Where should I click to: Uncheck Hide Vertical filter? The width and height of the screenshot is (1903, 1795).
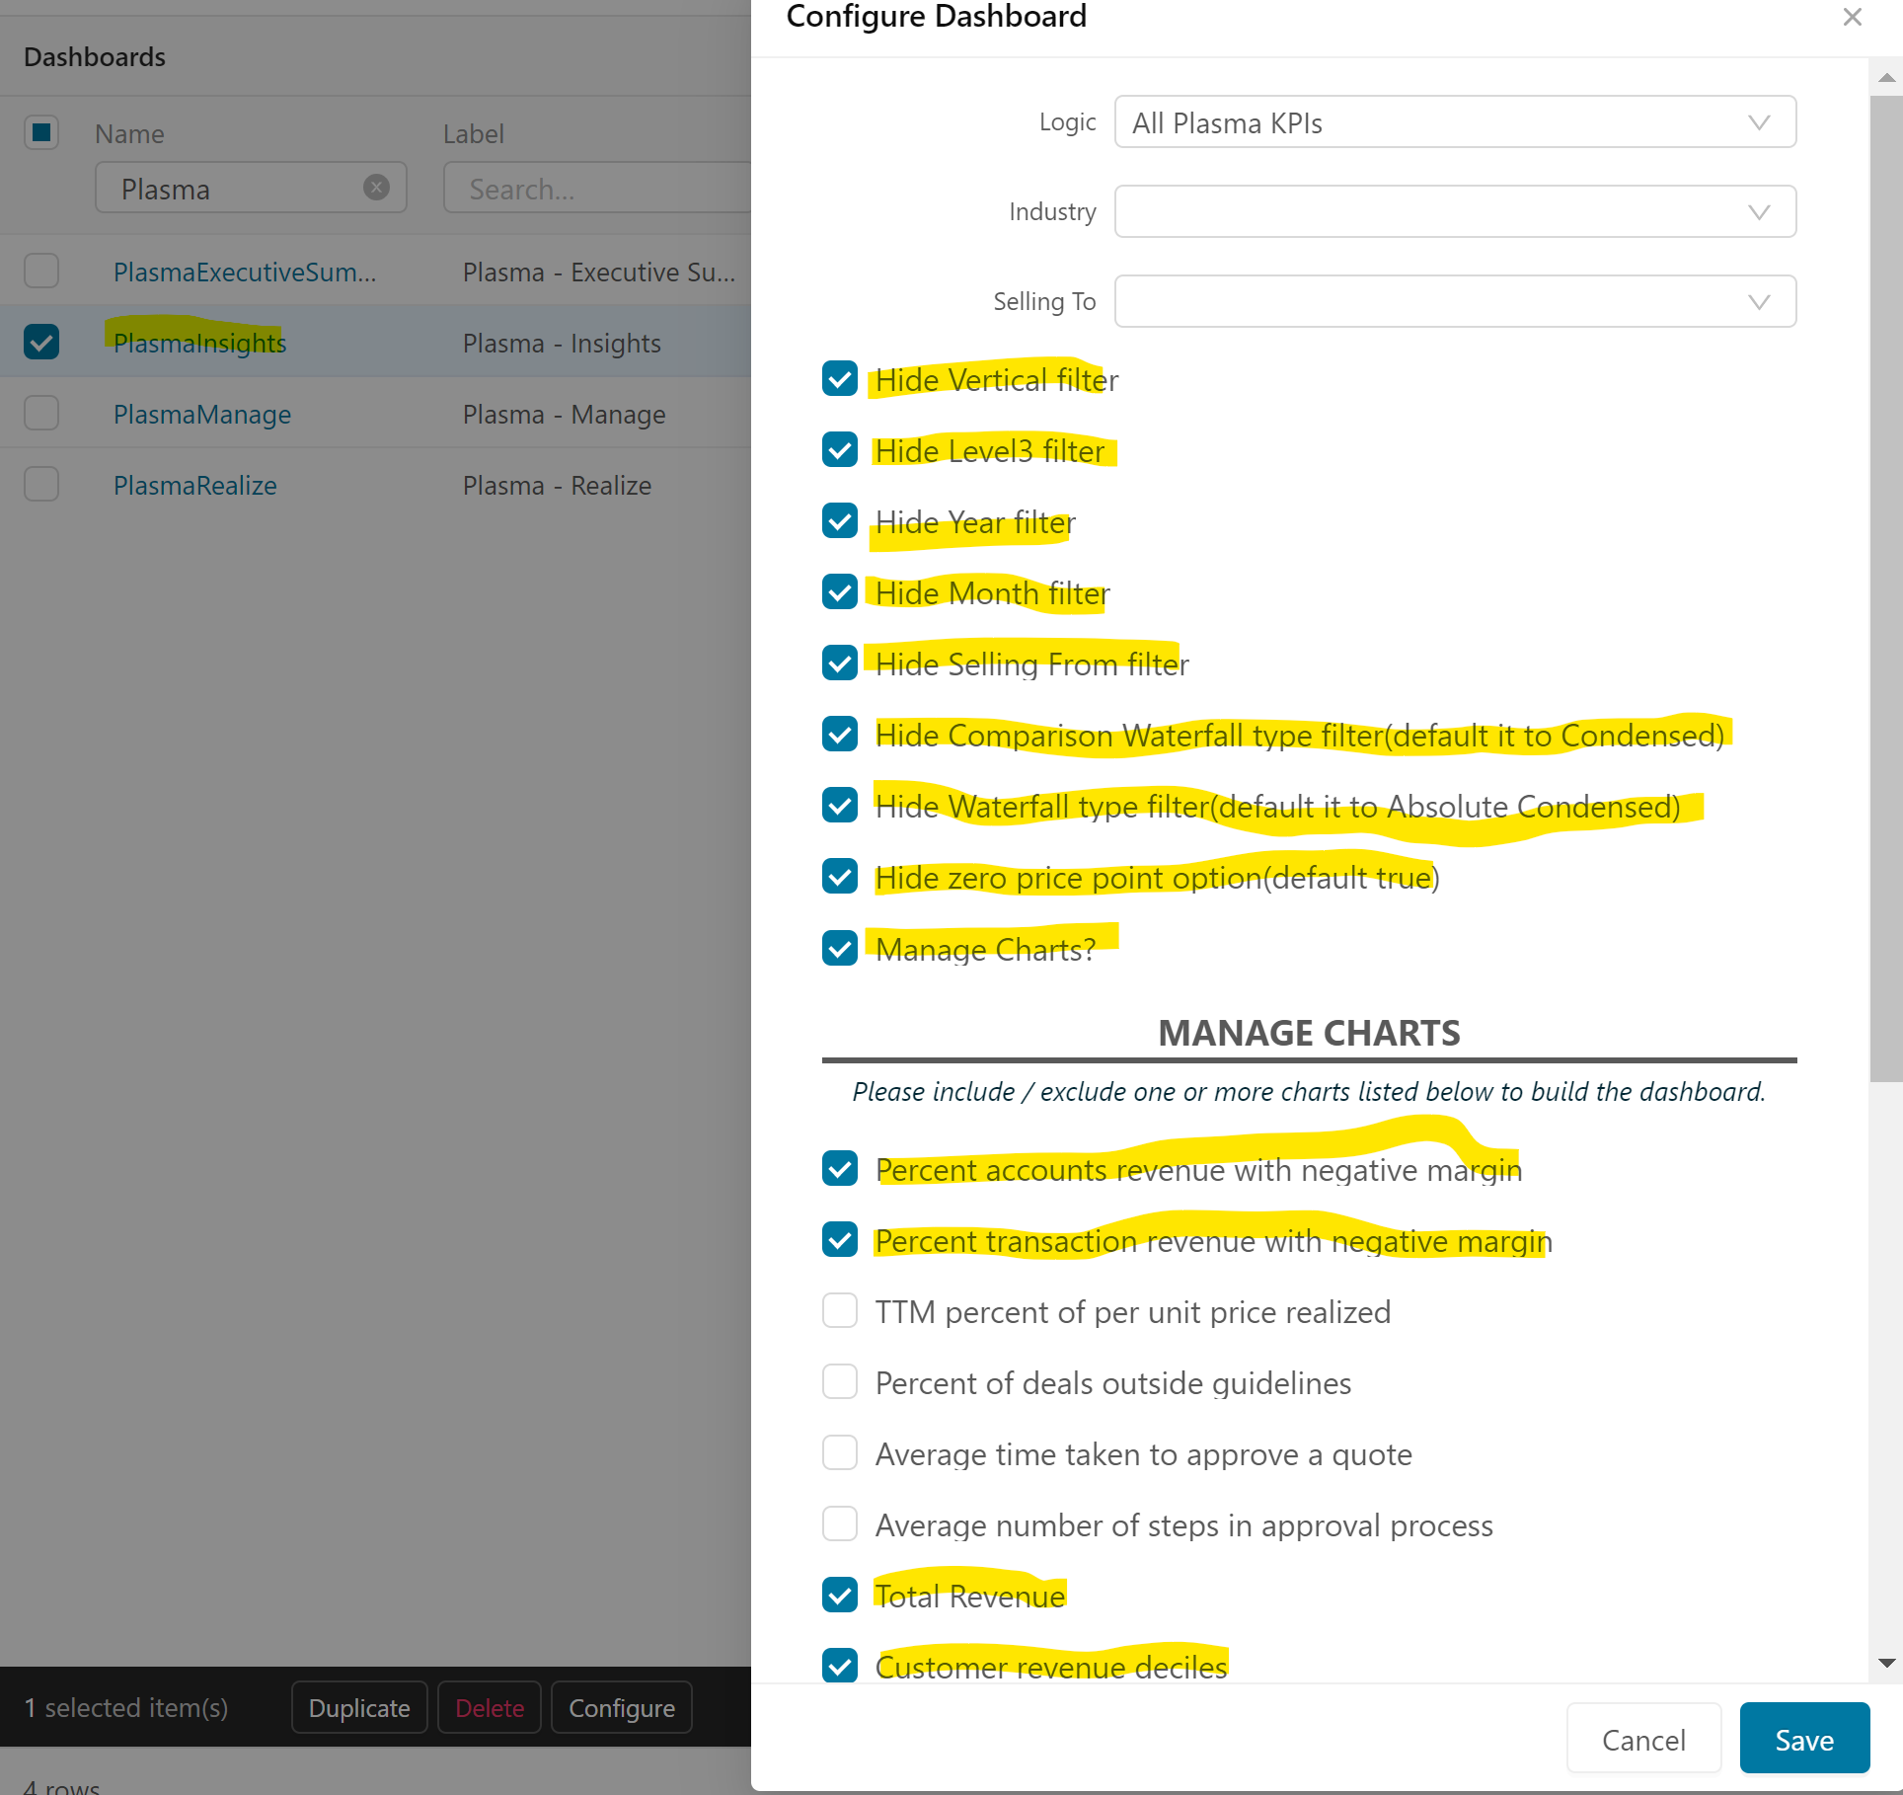(840, 379)
